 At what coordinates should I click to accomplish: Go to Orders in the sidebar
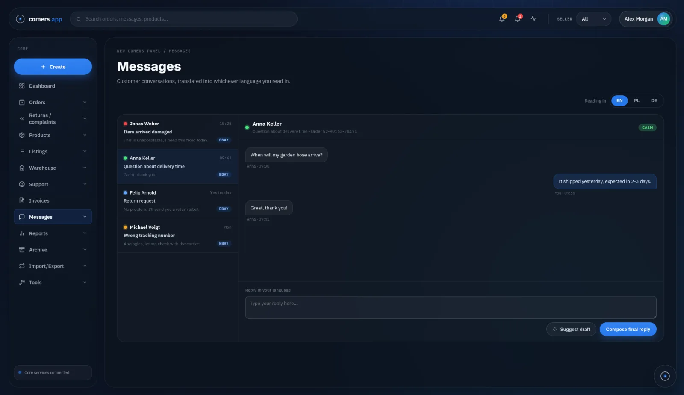[53, 102]
